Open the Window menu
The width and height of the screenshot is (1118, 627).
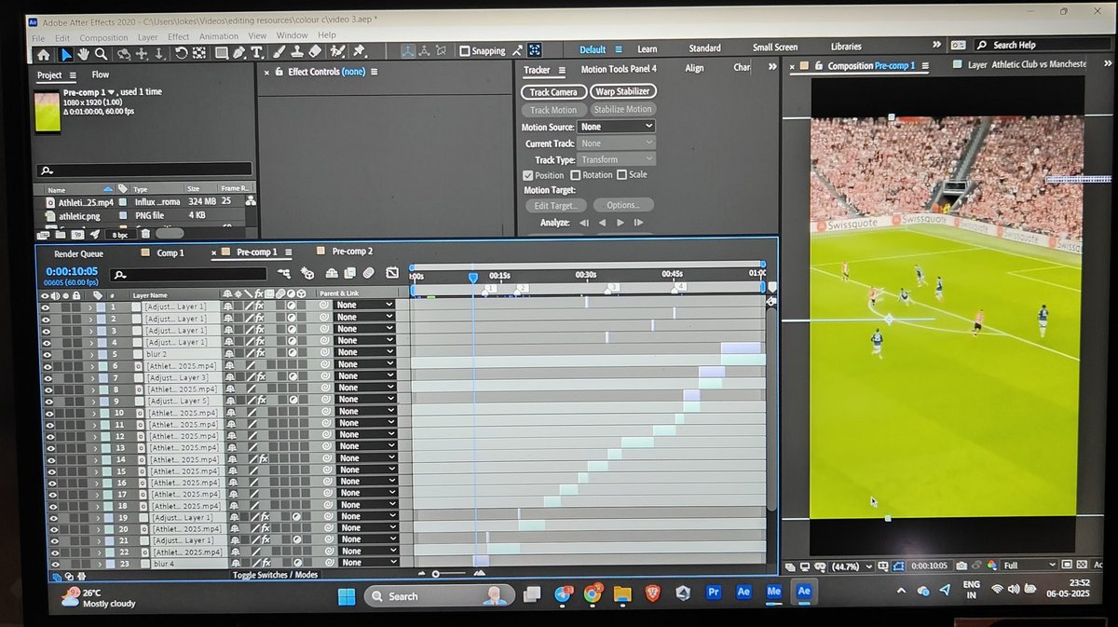pyautogui.click(x=292, y=36)
